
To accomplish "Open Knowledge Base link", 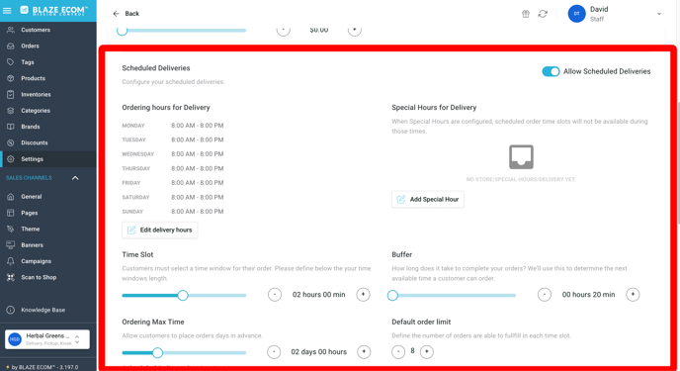I will click(42, 310).
